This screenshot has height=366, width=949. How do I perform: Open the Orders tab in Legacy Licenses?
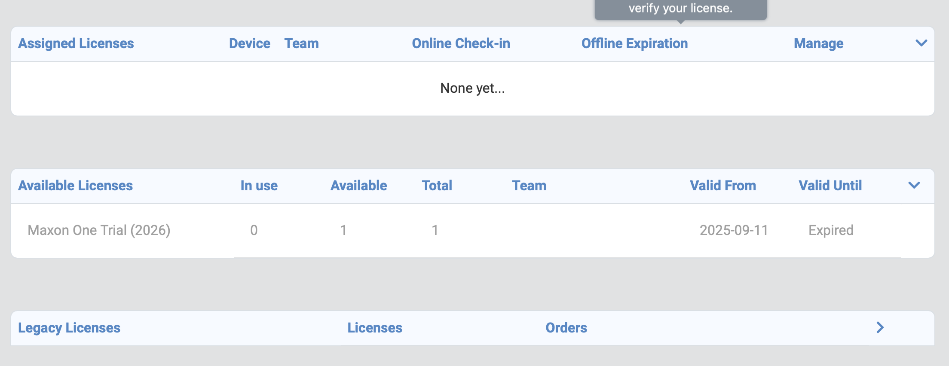(566, 328)
